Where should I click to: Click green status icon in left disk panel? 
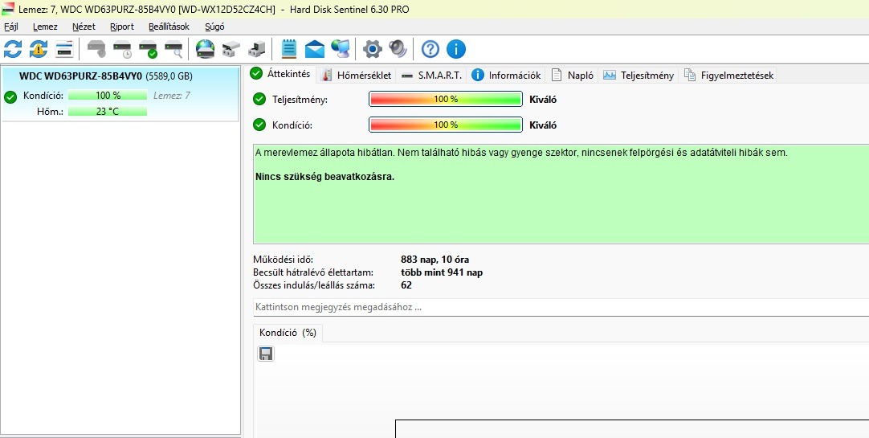coord(10,97)
